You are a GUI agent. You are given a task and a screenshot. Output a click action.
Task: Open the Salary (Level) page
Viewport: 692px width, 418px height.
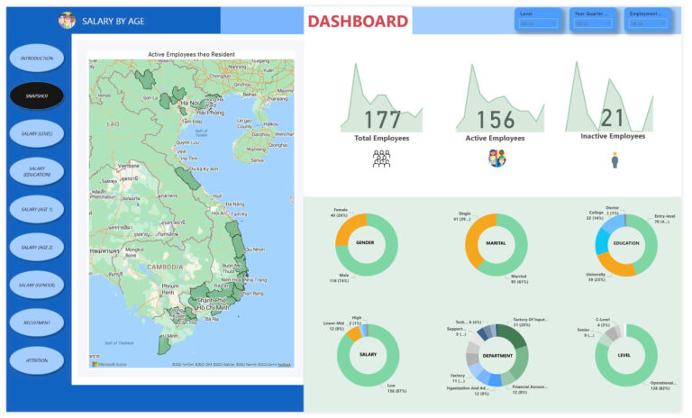click(37, 133)
